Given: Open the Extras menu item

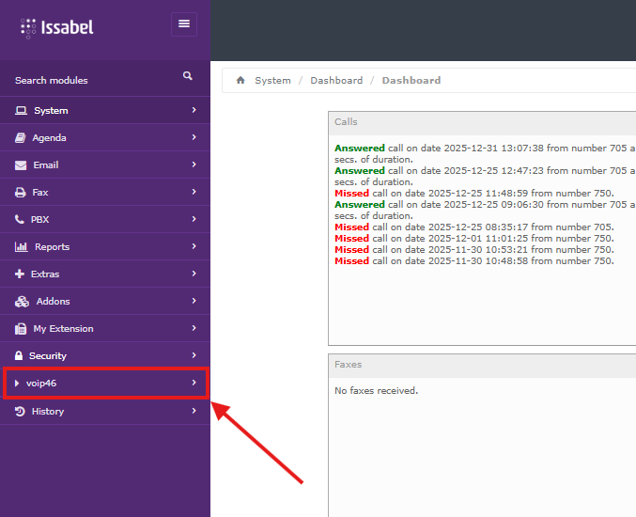Looking at the screenshot, I should click(105, 274).
